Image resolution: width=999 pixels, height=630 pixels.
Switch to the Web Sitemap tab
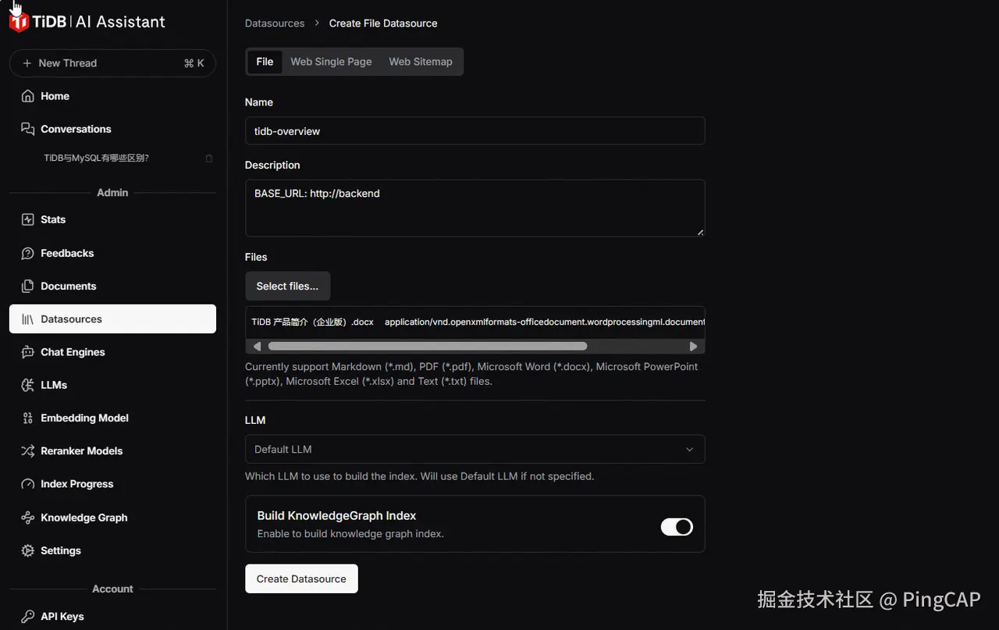click(x=421, y=62)
